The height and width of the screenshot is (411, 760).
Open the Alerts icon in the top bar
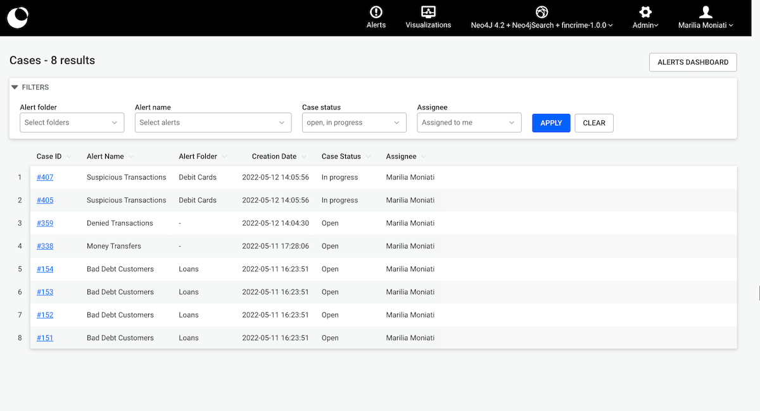click(376, 12)
